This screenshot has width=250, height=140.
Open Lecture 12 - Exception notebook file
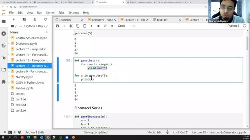[x=30, y=60]
